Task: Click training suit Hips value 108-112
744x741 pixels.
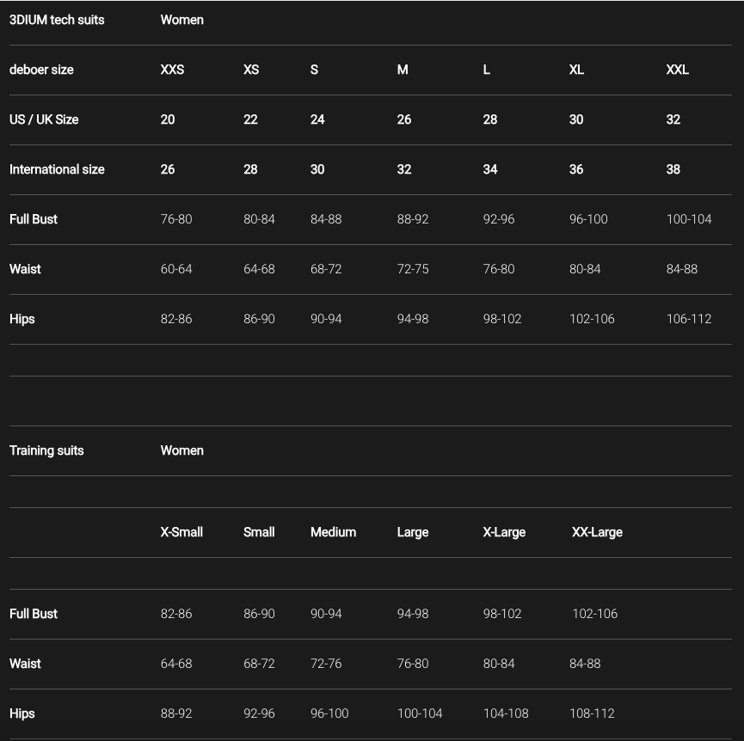Action: pos(592,713)
